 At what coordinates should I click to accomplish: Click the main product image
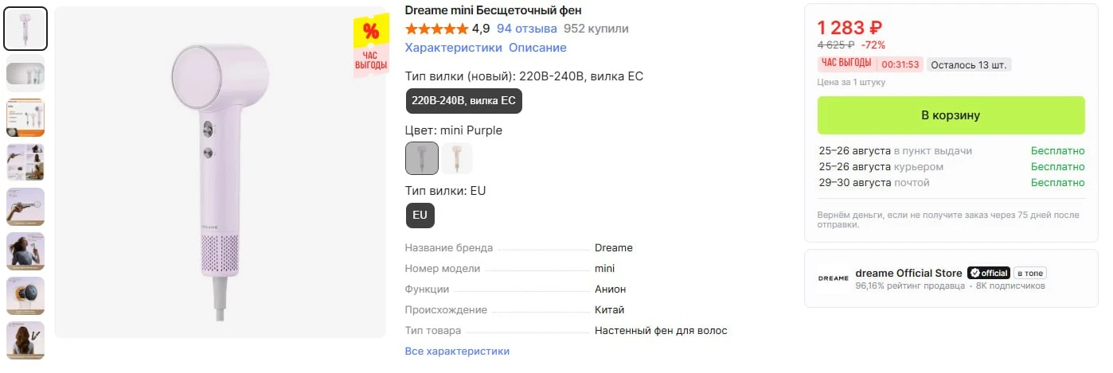click(x=220, y=173)
